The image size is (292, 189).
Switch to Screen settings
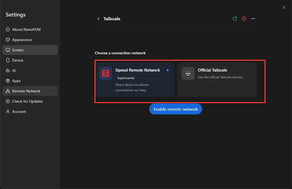30,50
